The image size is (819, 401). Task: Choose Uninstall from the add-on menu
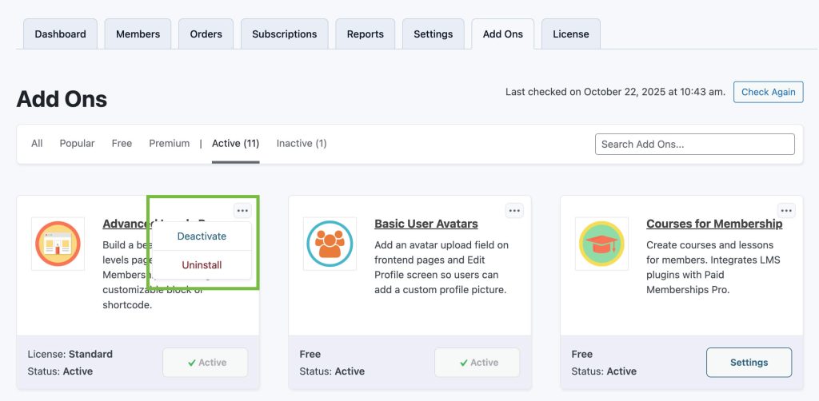(202, 265)
